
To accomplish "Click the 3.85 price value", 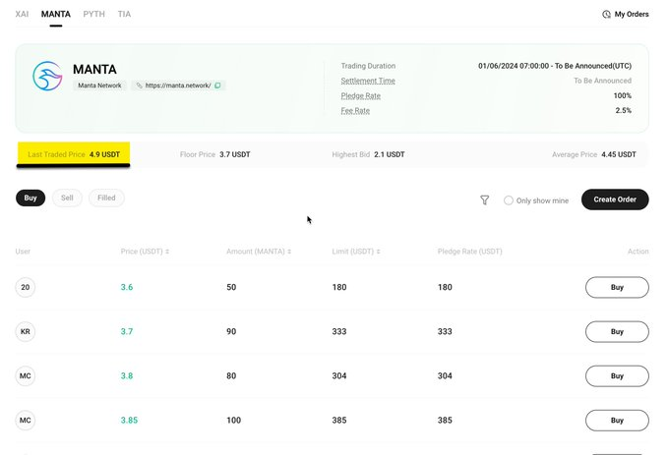I will (129, 420).
